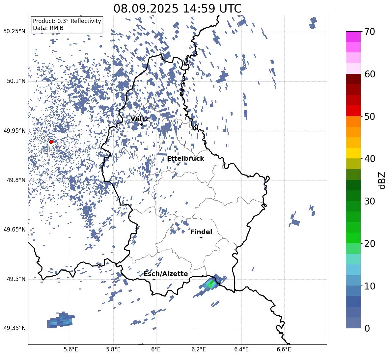Click the dark maroon colorbar segment below 60
The image size is (390, 356).
353,79
